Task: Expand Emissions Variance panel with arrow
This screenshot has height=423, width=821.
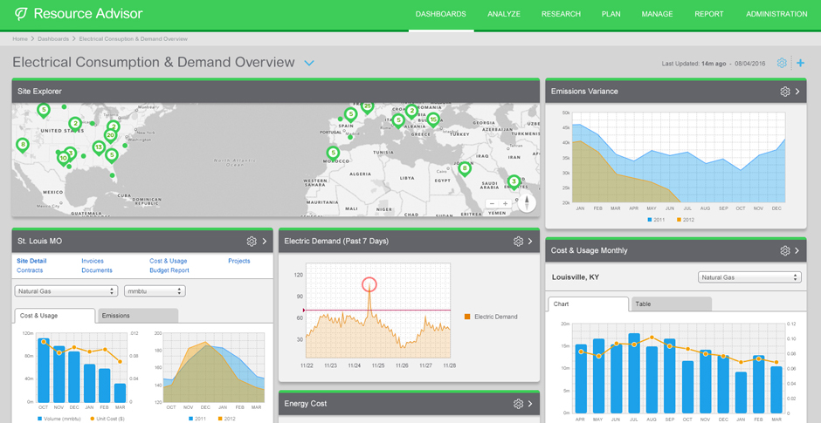Action: click(x=797, y=92)
